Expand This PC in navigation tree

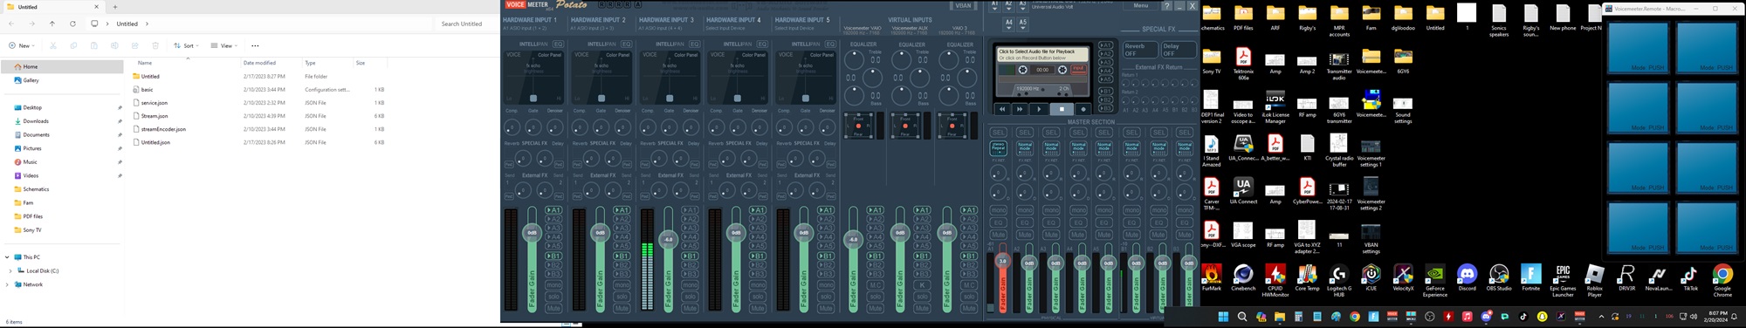pos(7,257)
